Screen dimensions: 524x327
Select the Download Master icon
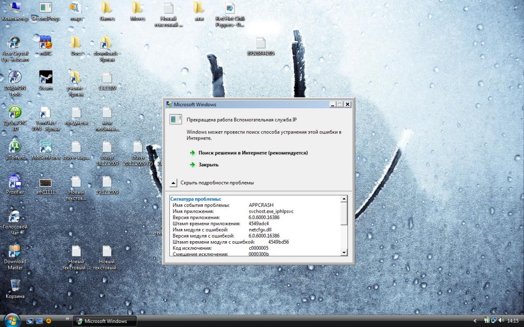(x=15, y=257)
